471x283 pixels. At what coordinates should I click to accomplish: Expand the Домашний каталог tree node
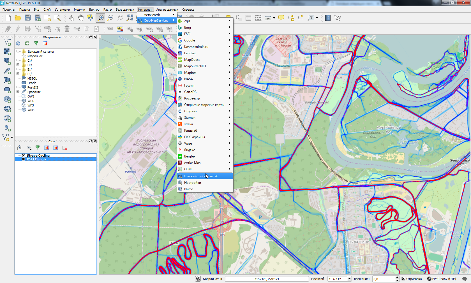(x=18, y=51)
